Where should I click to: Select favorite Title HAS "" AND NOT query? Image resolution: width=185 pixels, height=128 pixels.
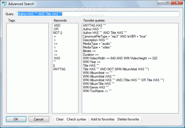[x=116, y=69]
